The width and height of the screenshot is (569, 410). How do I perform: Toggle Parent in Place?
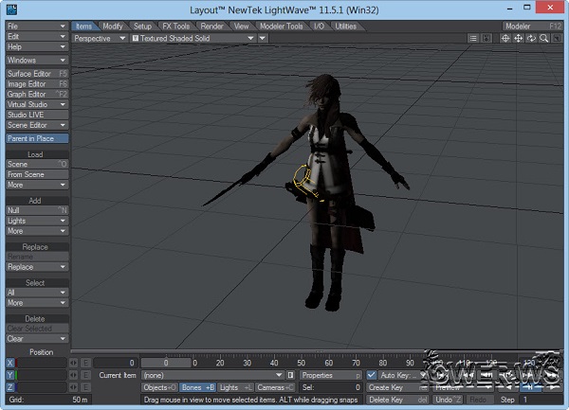click(x=37, y=138)
